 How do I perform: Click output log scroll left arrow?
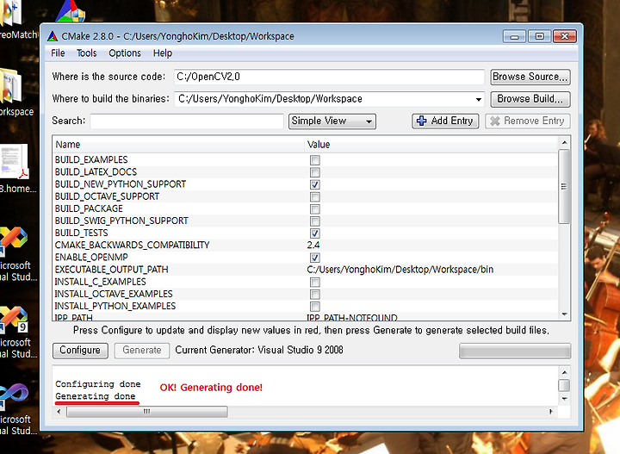pyautogui.click(x=59, y=412)
